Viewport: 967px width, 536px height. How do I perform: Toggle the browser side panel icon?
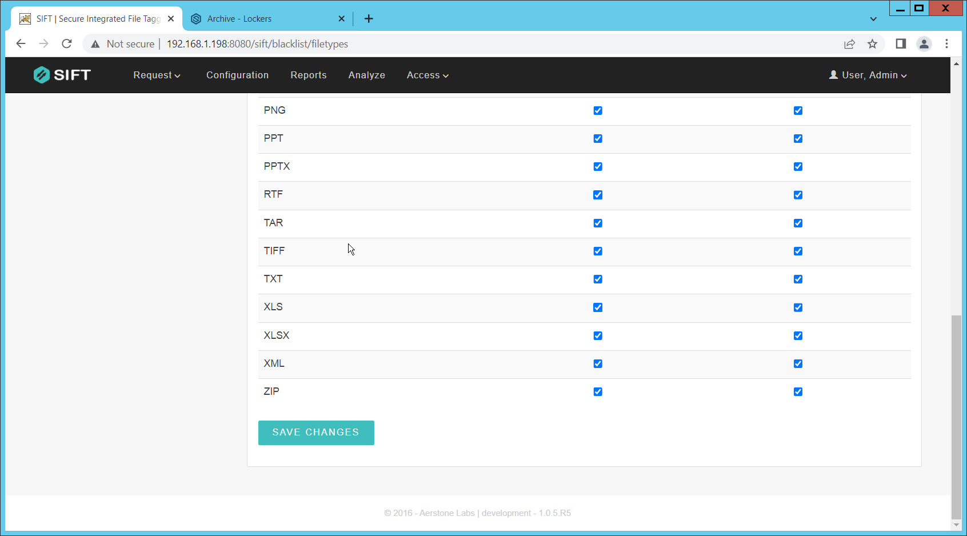[901, 44]
